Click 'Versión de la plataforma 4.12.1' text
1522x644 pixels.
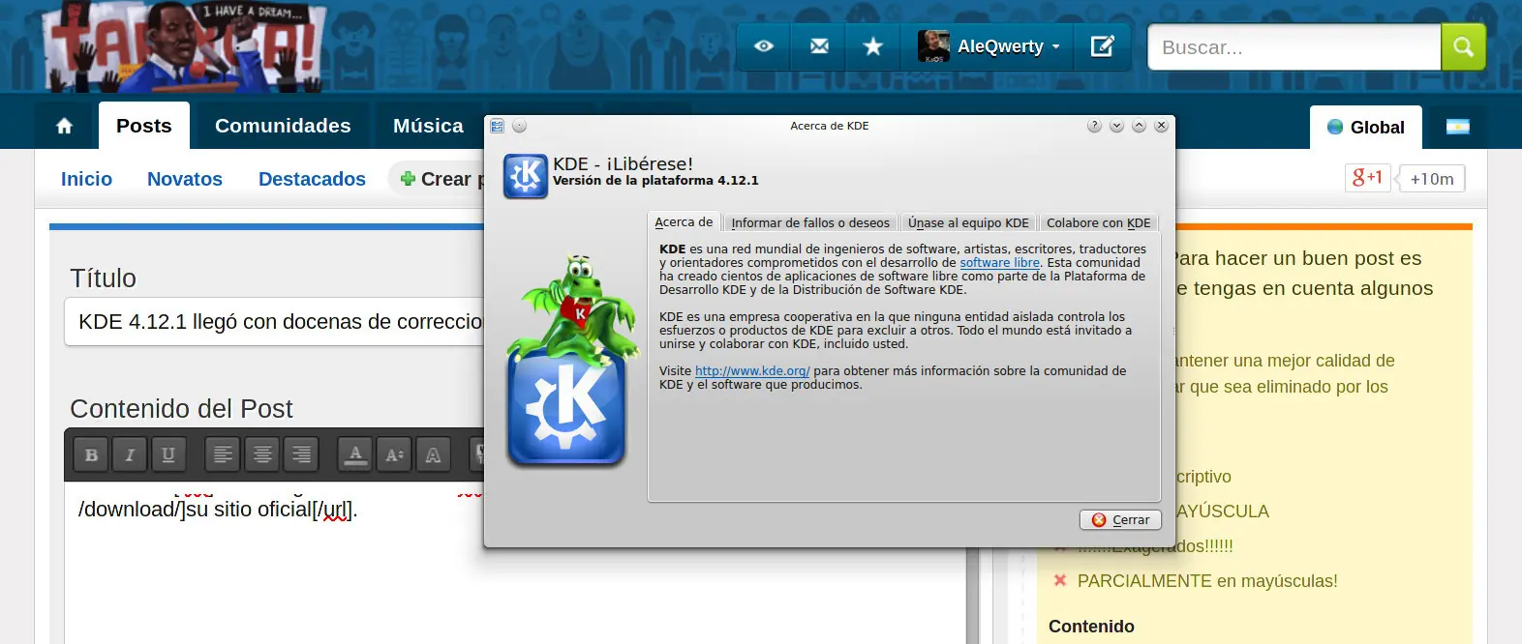tap(655, 181)
